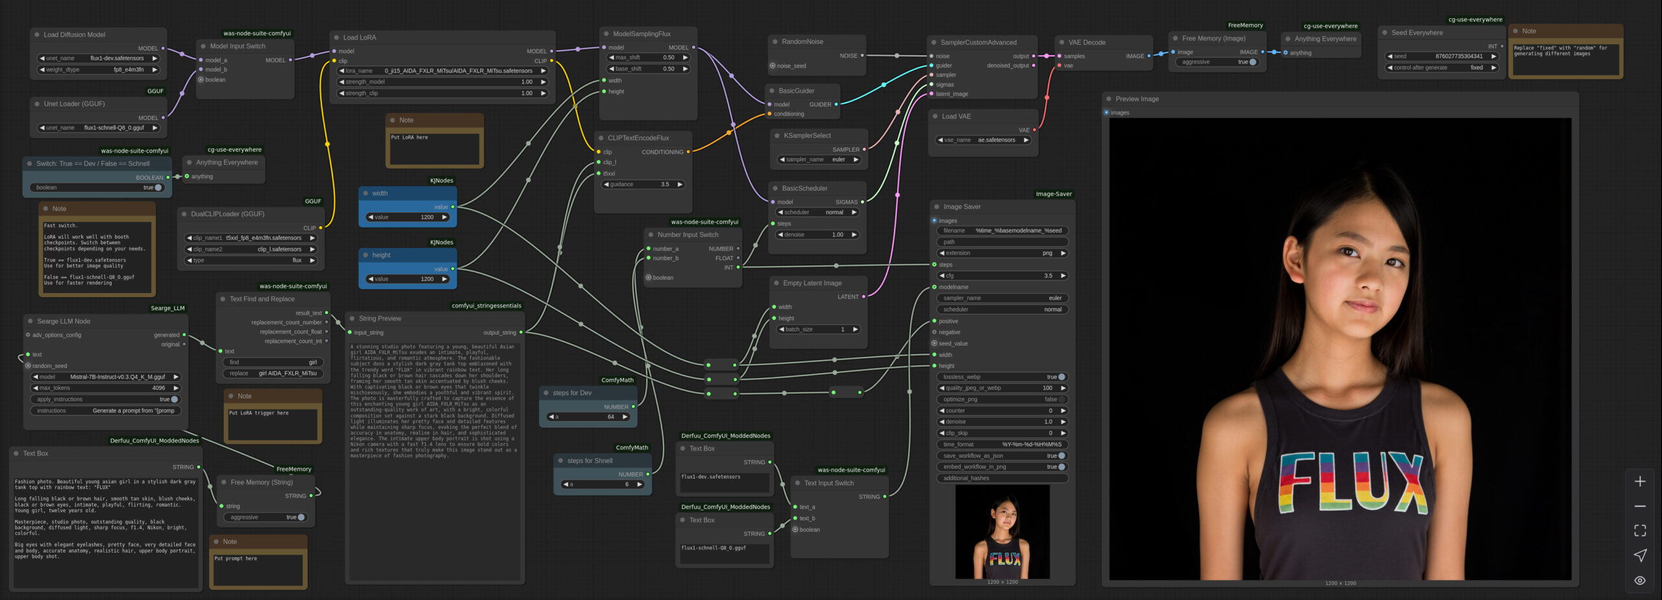Click the find field in Text Find and Replace
Screen dimensions: 1662x600
[x=273, y=363]
